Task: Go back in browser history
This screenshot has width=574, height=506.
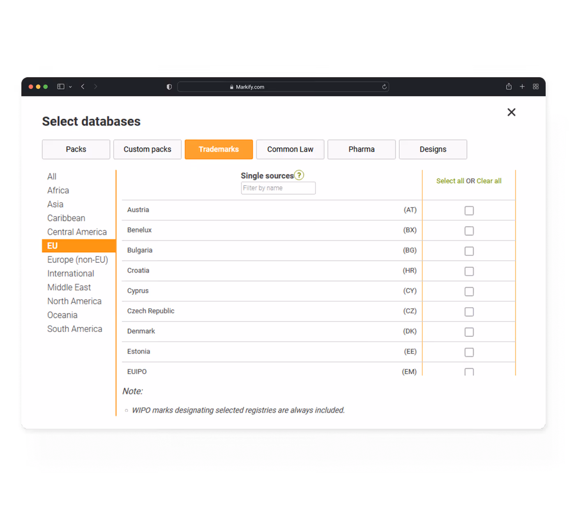Action: [x=83, y=87]
